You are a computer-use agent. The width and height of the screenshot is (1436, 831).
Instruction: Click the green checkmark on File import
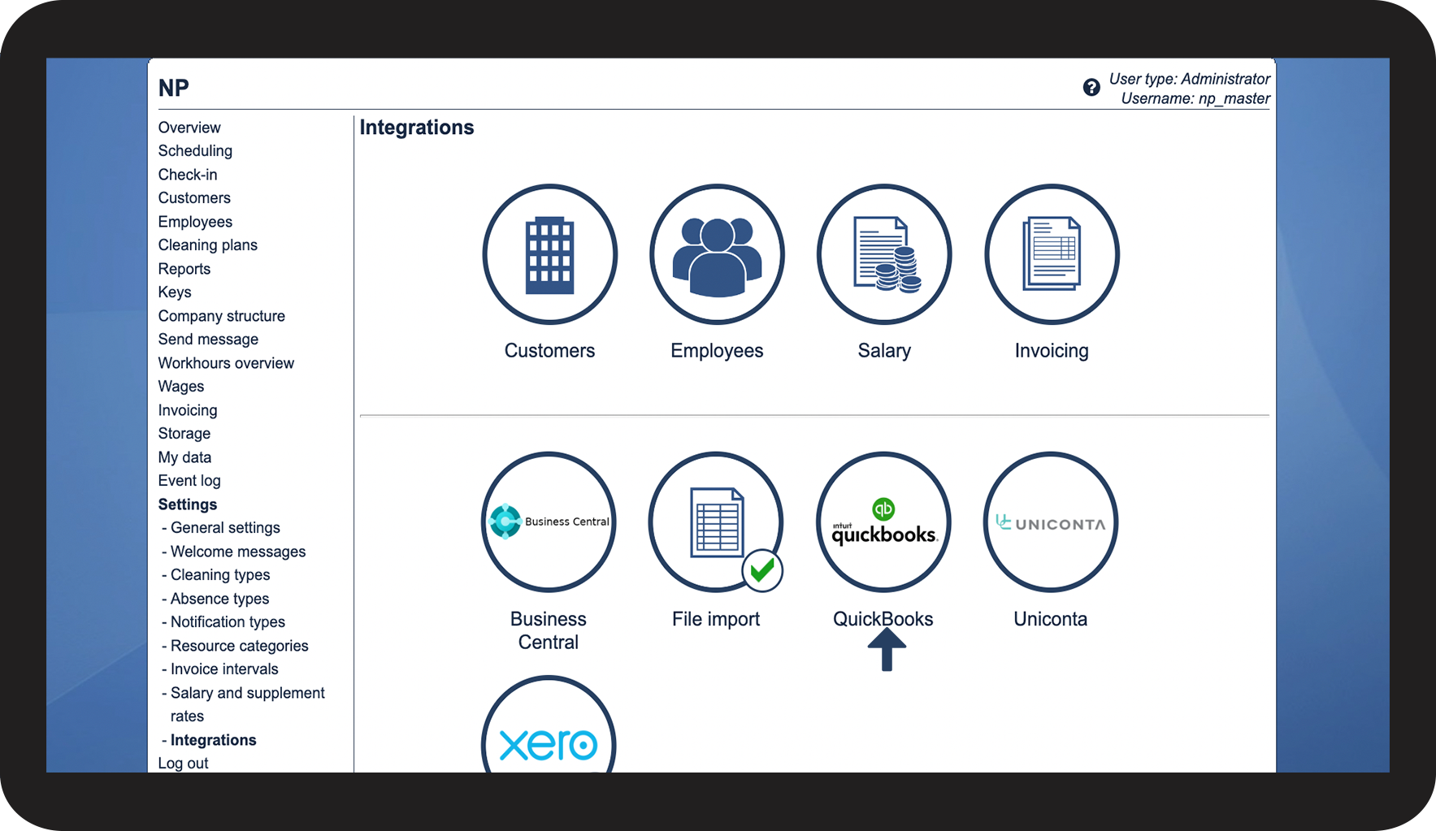point(762,571)
